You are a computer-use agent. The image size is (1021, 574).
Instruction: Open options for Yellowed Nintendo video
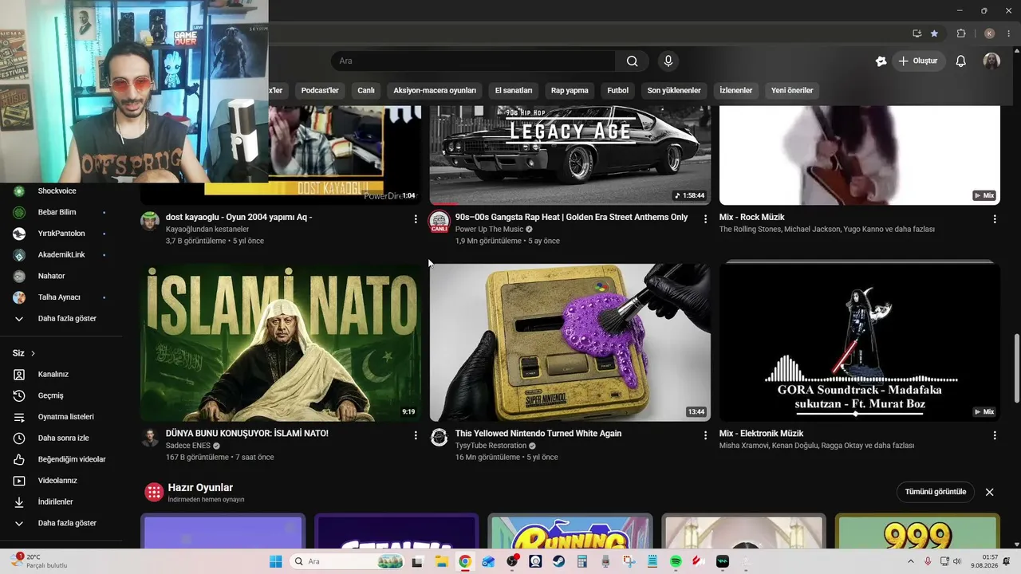tap(705, 435)
